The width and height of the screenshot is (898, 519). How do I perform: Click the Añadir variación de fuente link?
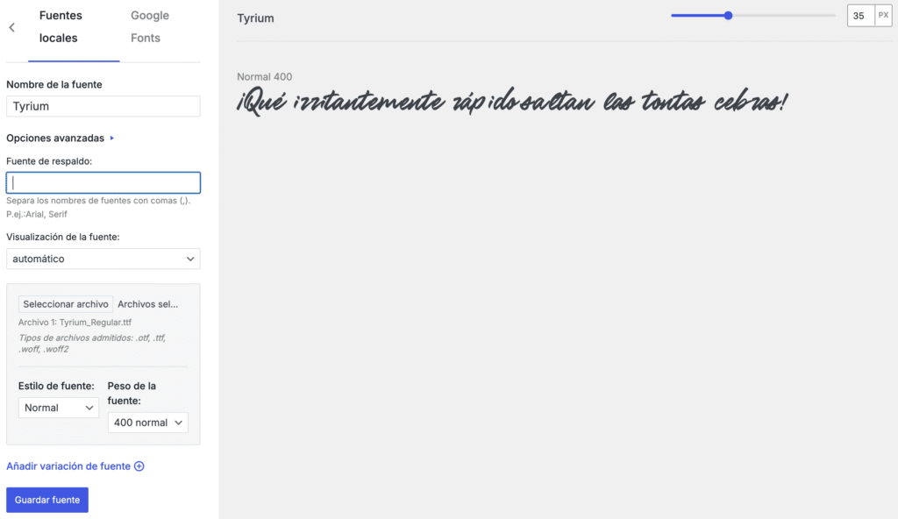click(68, 466)
